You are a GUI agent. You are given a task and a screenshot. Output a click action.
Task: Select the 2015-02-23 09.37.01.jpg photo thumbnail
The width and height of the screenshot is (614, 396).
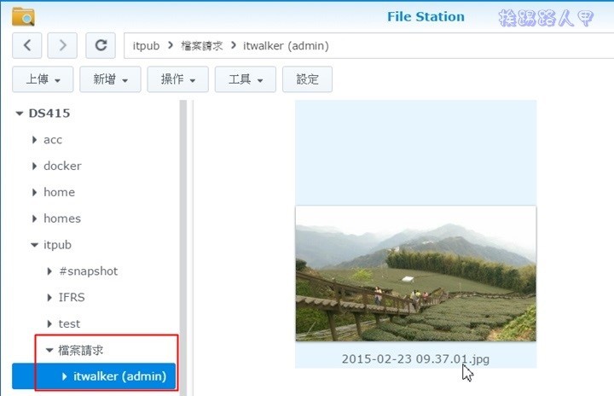point(415,273)
